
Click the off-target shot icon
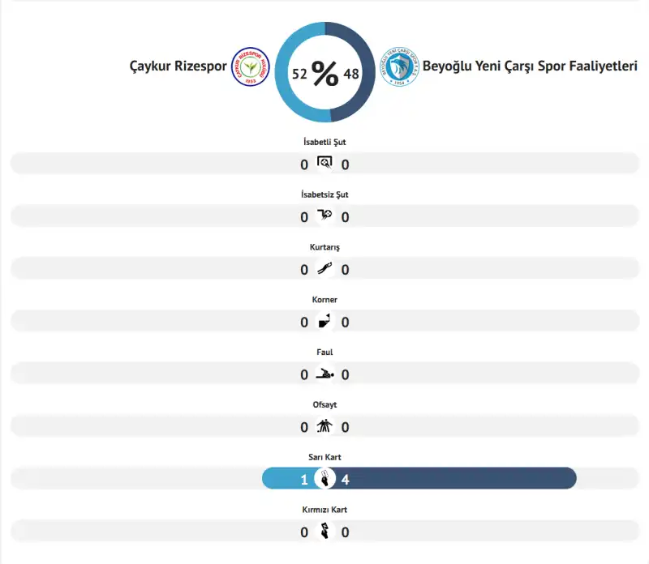pyautogui.click(x=324, y=216)
